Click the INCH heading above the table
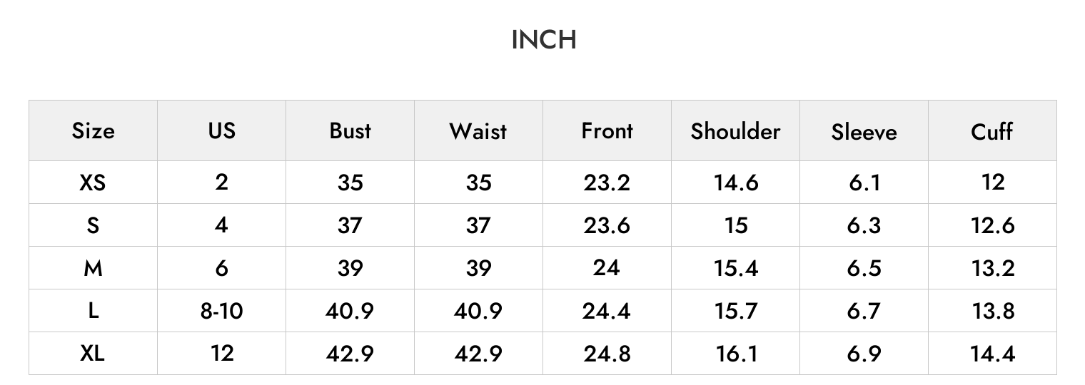 (x=544, y=40)
